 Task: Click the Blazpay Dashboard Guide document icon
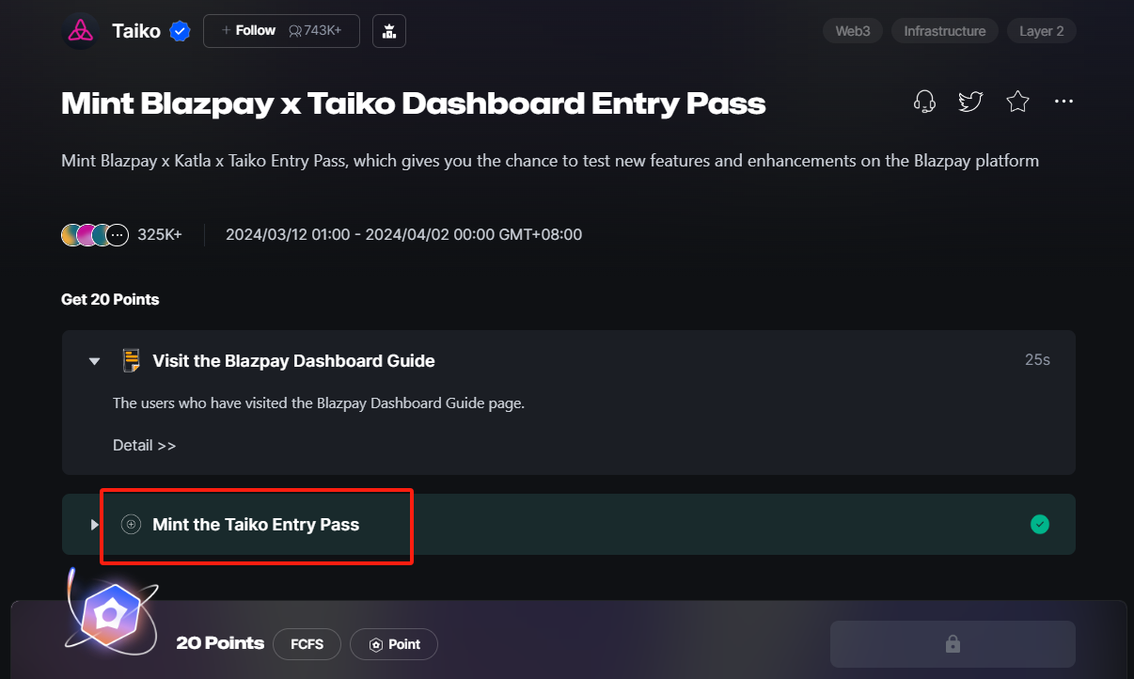coord(132,360)
